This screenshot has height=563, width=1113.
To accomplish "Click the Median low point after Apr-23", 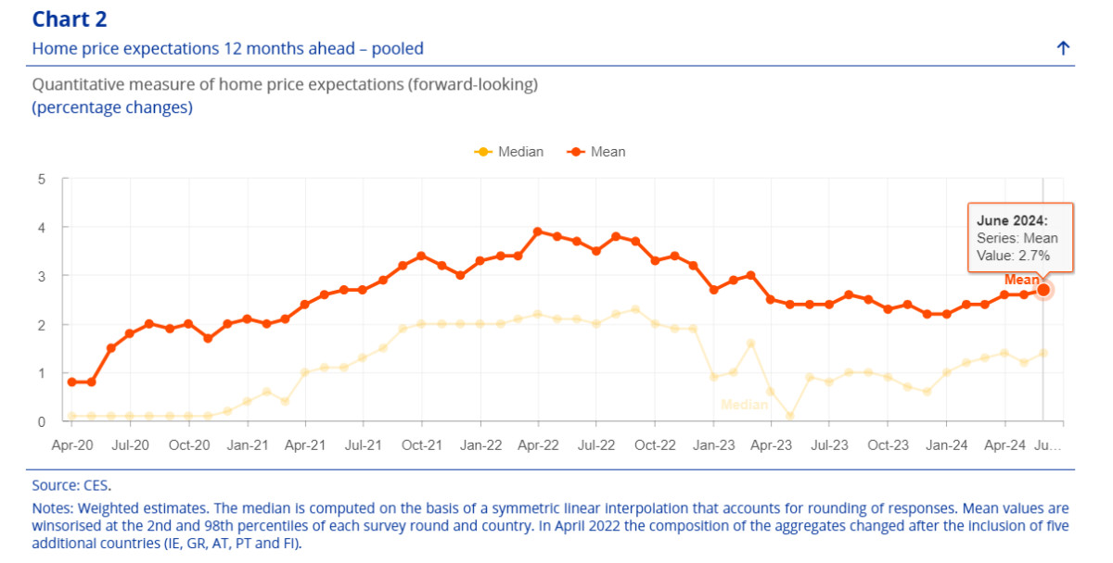I will click(790, 416).
